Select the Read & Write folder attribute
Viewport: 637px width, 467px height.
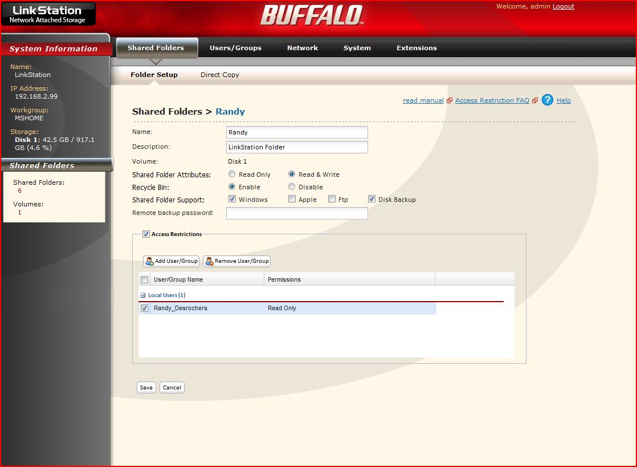(291, 174)
